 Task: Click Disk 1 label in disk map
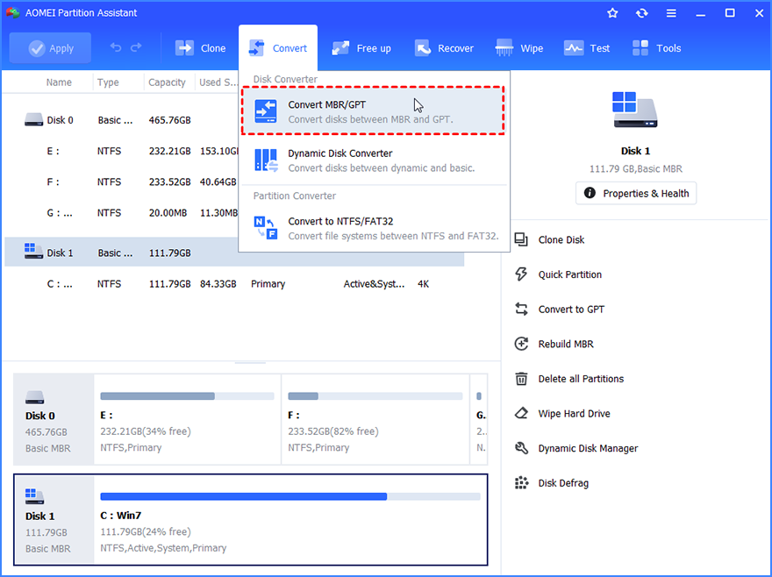pos(39,516)
